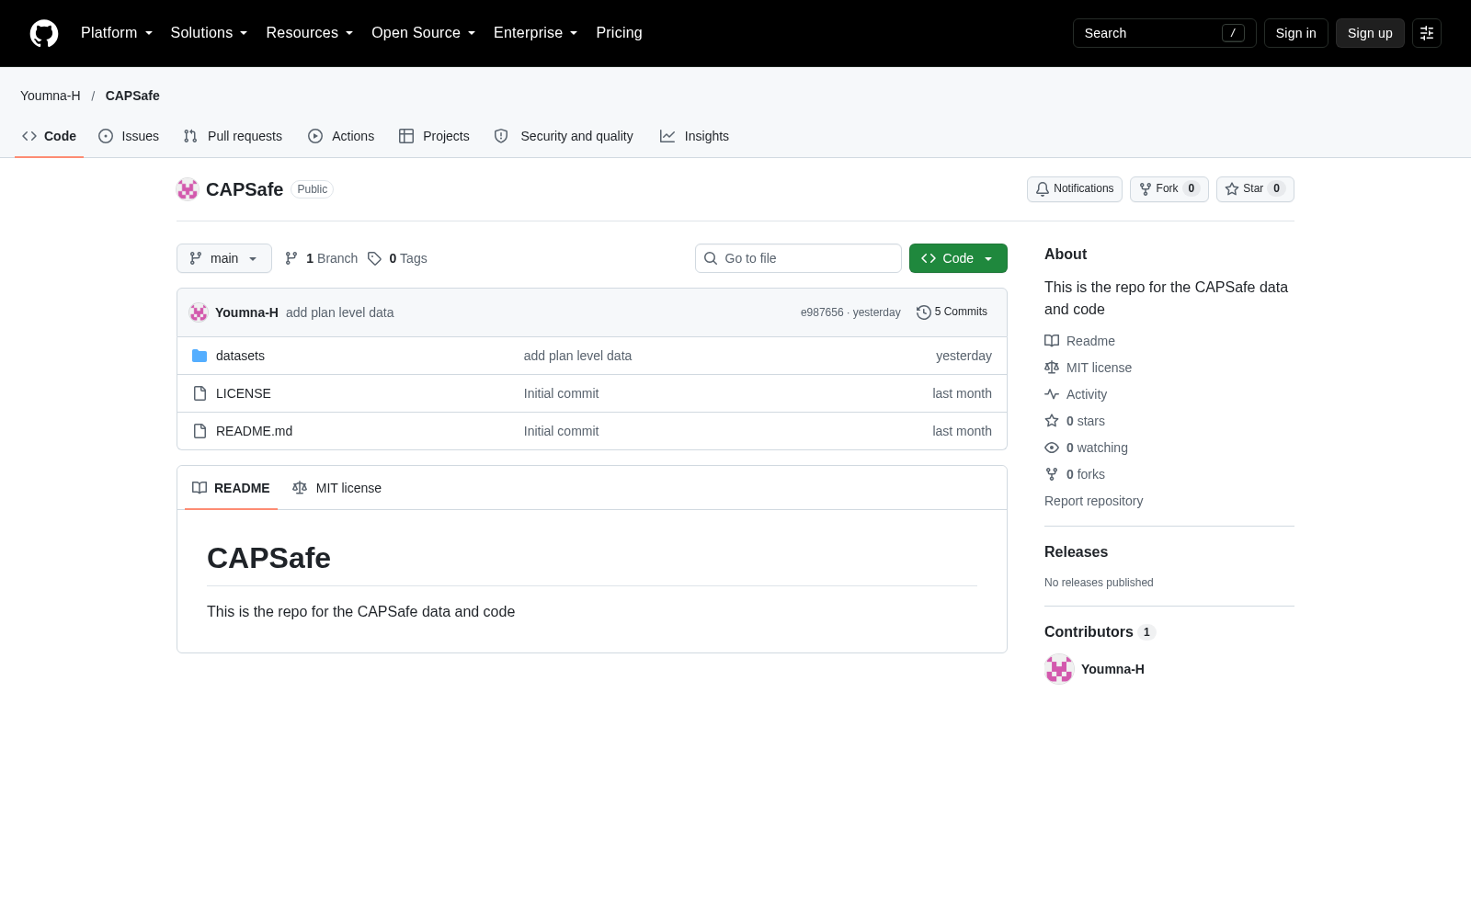Open Security and quality tab
This screenshot has width=1471, height=919.
tap(564, 136)
